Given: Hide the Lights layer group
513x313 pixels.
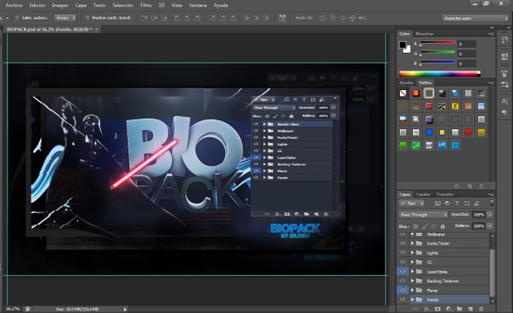Looking at the screenshot, I should [402, 253].
